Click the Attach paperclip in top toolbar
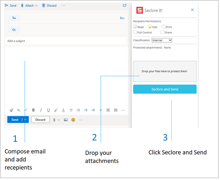Screen dimensions: 220x180 click(x=22, y=5)
